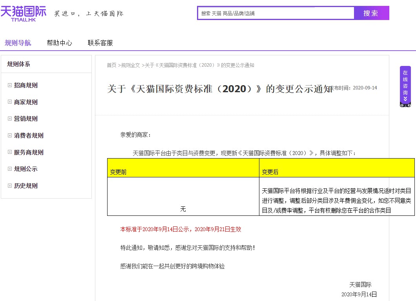Expand the 招商规则 plus icon
The image size is (416, 301).
click(x=10, y=85)
